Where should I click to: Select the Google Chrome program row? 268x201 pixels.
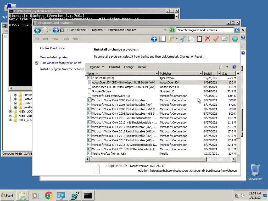pyautogui.click(x=161, y=91)
